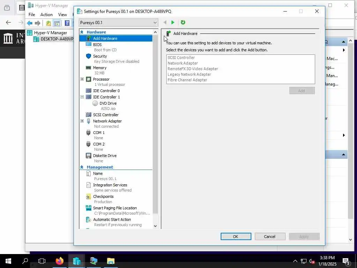Click the DVD Drive disc icon
The image size is (357, 268).
95,103
